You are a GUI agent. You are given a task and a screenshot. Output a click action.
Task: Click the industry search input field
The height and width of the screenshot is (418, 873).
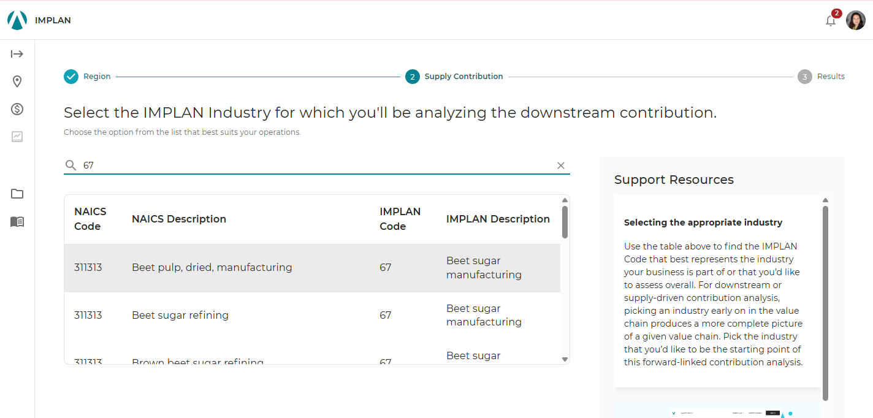click(x=316, y=165)
